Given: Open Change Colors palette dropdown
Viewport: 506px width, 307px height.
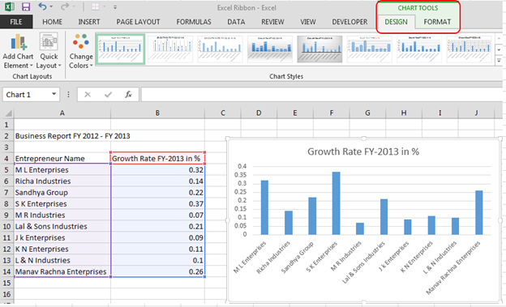Looking at the screenshot, I should click(80, 51).
